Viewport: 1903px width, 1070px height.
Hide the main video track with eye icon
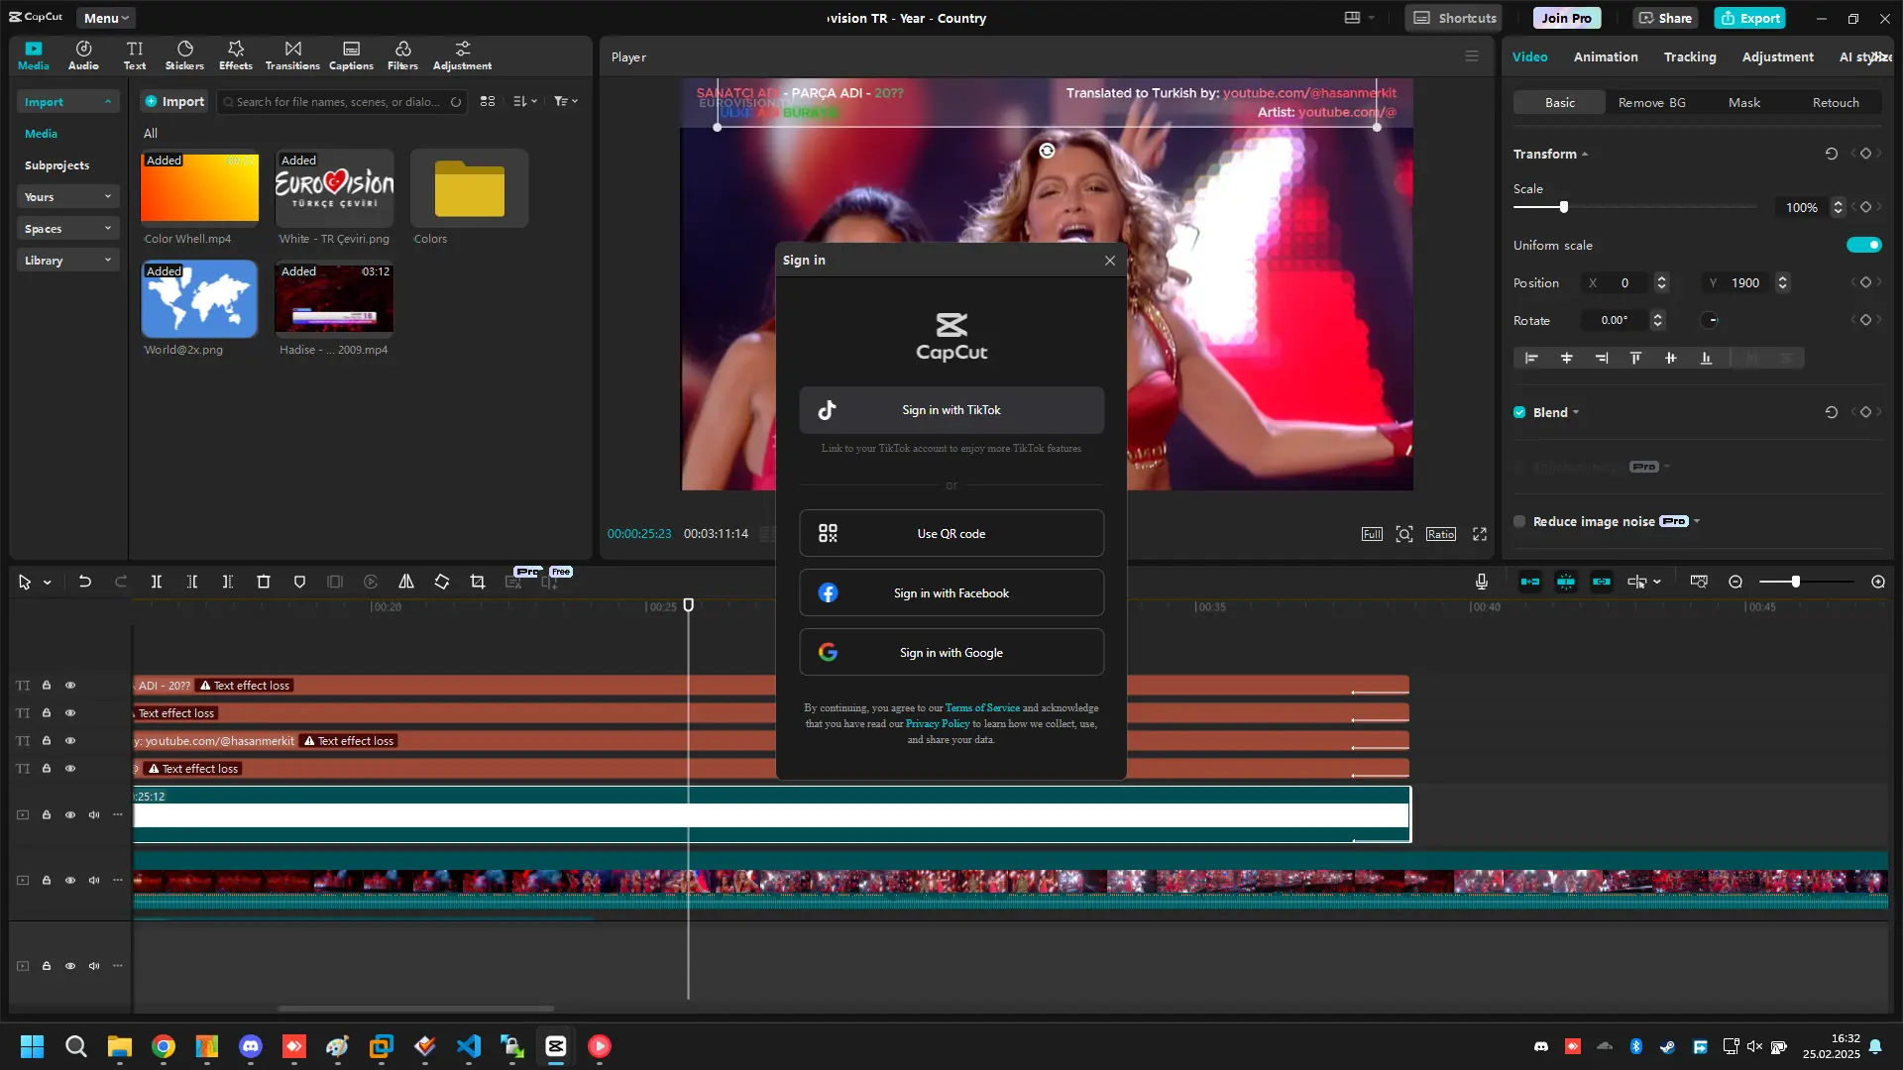[x=70, y=881]
